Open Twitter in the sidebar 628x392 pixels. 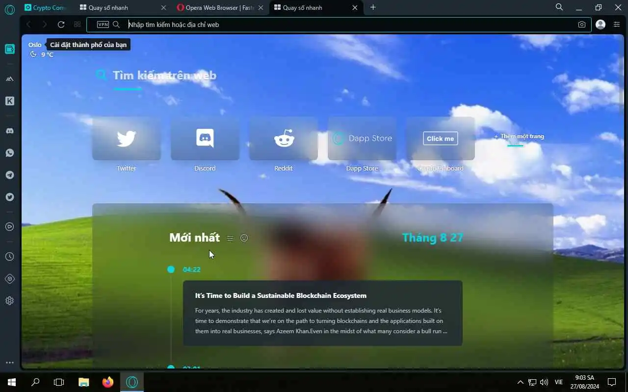pos(9,197)
